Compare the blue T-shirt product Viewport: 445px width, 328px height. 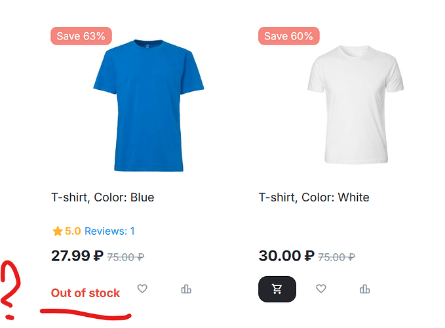[x=186, y=289]
